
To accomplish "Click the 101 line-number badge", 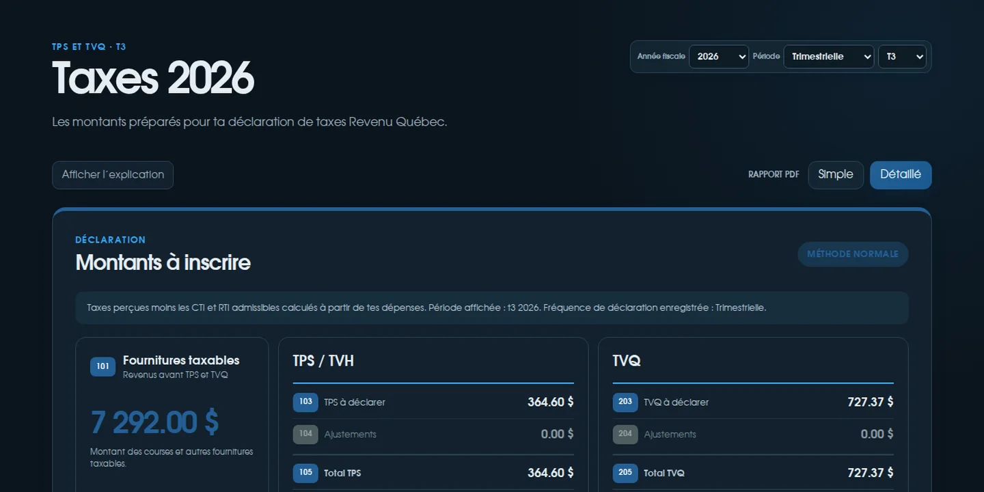I will tap(102, 366).
